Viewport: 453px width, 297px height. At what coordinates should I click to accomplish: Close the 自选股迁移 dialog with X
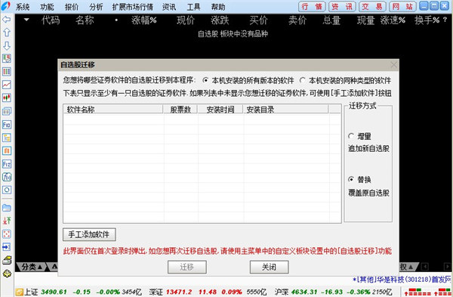pos(393,65)
